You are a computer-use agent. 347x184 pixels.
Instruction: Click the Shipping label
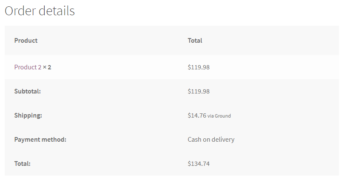(28, 115)
